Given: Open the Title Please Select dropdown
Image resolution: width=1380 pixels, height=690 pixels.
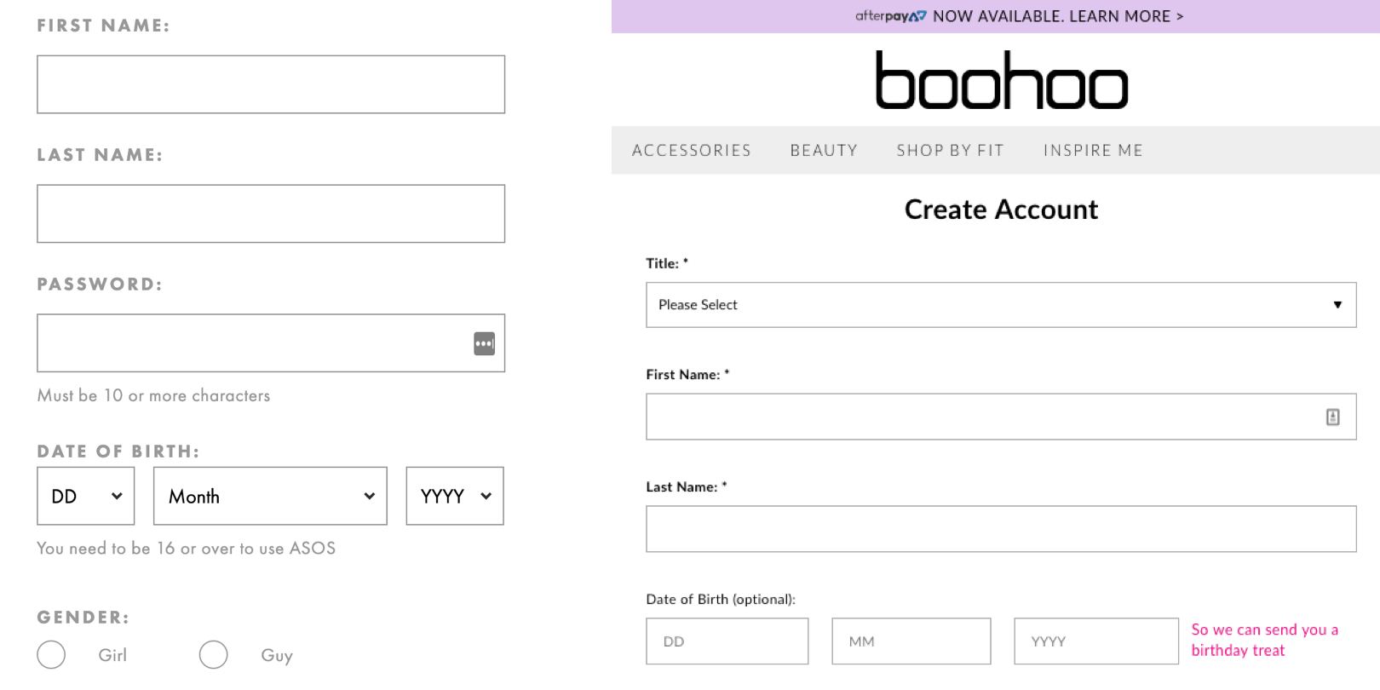Looking at the screenshot, I should [1001, 305].
